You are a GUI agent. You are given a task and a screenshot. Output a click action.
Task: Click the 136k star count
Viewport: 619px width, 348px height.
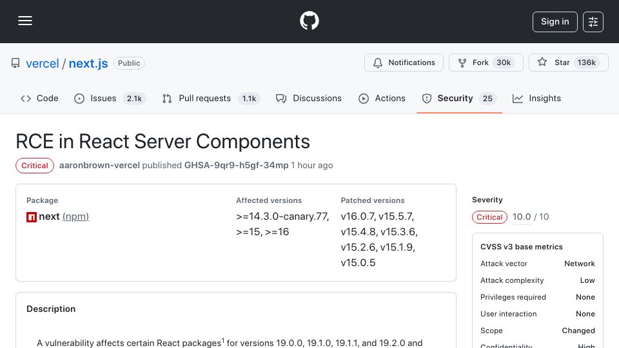pyautogui.click(x=587, y=63)
